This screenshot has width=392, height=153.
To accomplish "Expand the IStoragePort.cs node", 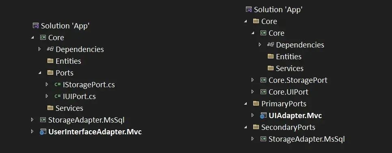I will 47,84.
